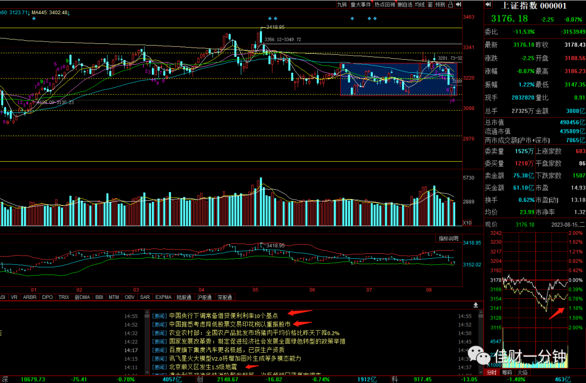
Task: Expand the 重大事件 dropdown
Action: tap(361, 4)
